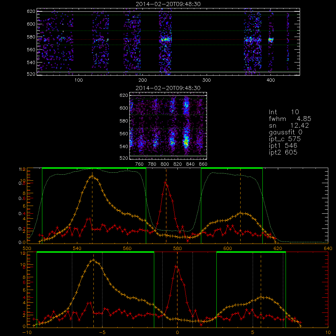Click x-axis label 860 of middle image
336x336 pixels.
point(203,164)
